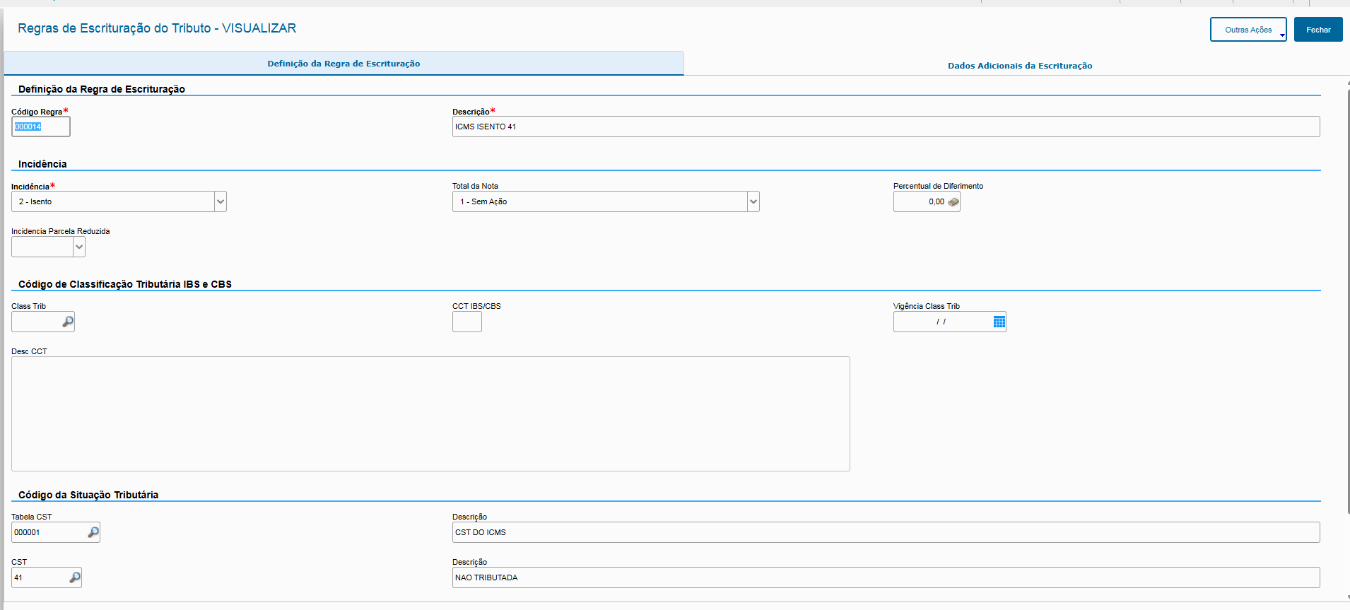Screen dimensions: 1350x610
Task: Select the Definição da Regra de Escrituração tab
Action: click(344, 64)
